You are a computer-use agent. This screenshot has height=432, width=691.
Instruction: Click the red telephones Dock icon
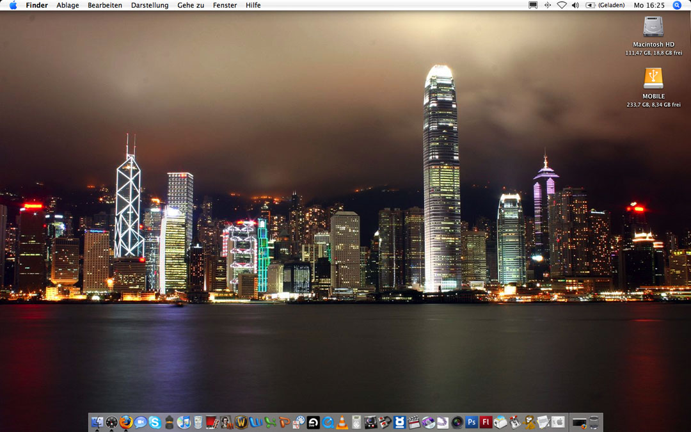click(385, 422)
